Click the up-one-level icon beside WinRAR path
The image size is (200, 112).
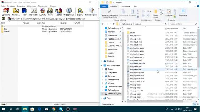[3, 19]
